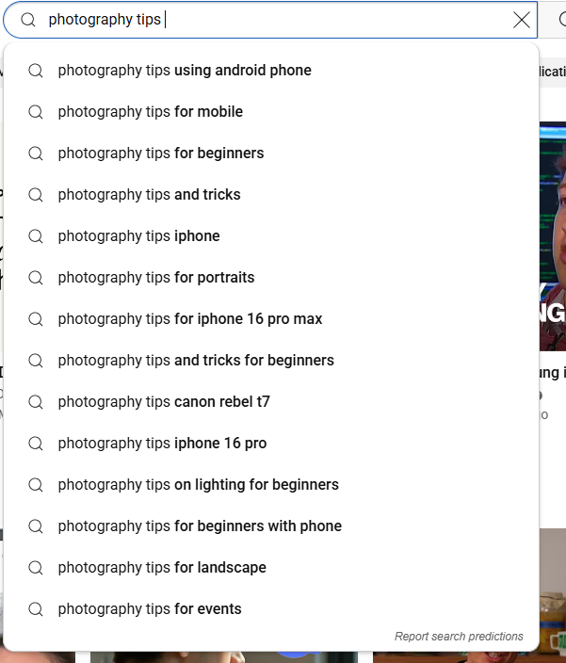Click search icon beside "using android phone" suggestion
This screenshot has width=566, height=663.
(36, 71)
